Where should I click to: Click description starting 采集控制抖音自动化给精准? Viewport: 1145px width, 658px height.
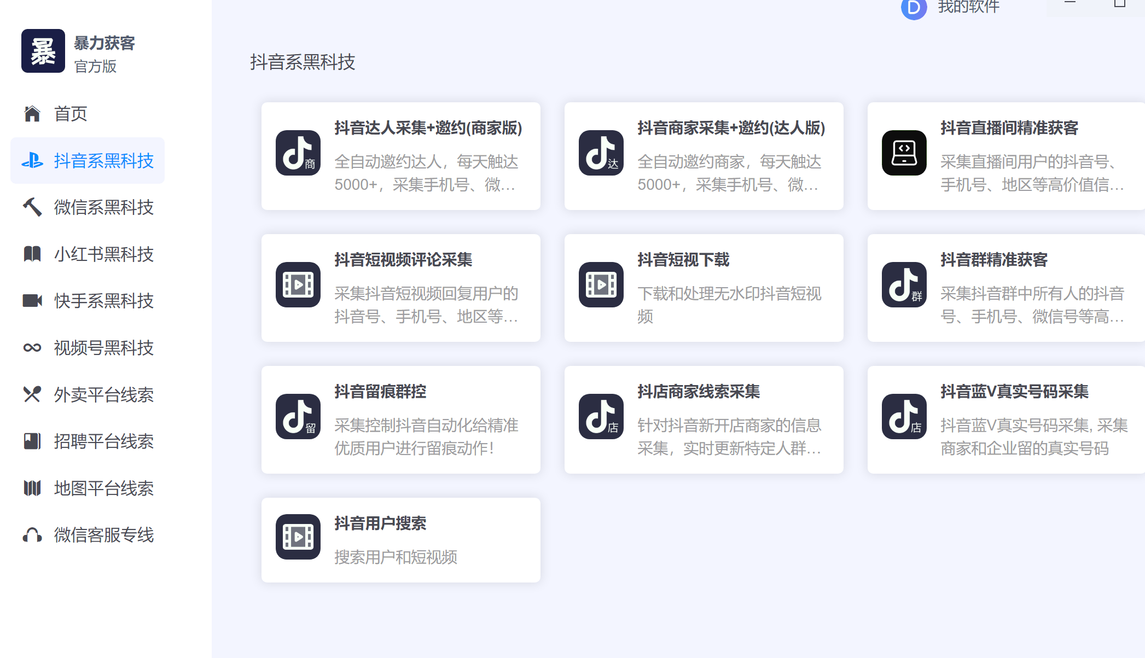426,437
